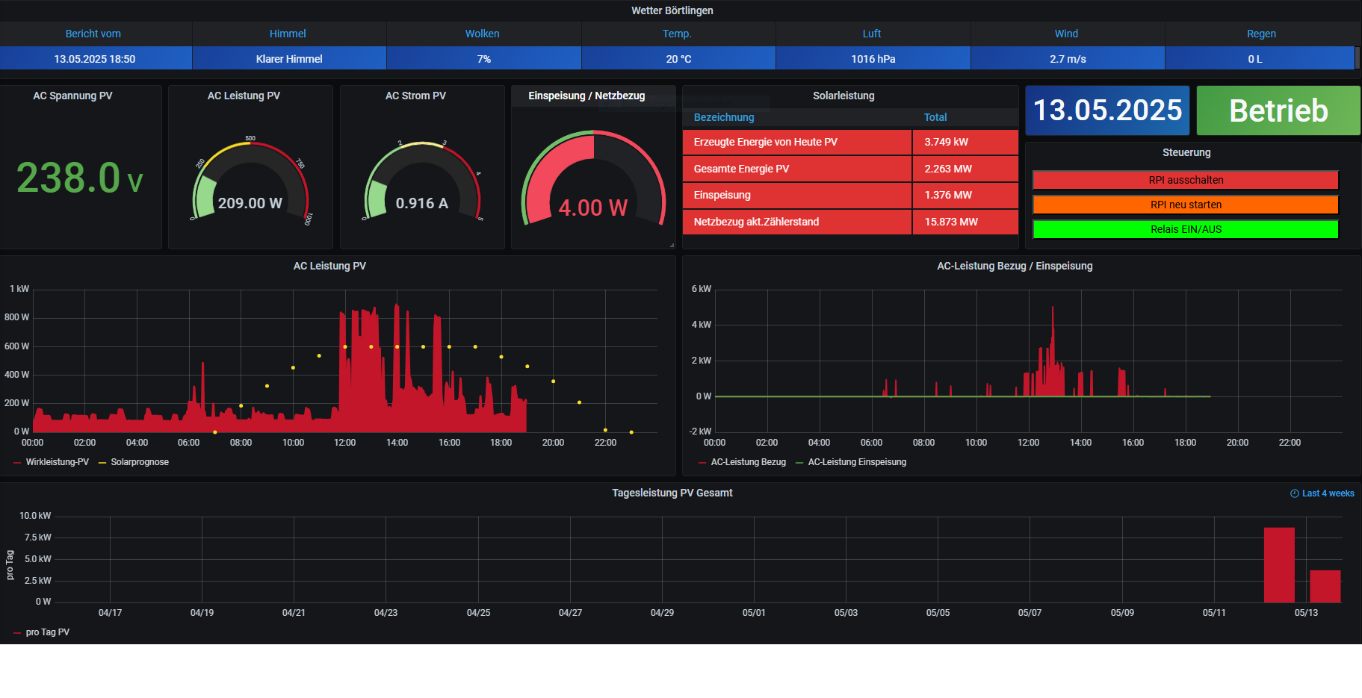Click the red AC-Leistung Bezug legend marker
This screenshot has width=1362, height=698.
click(702, 463)
